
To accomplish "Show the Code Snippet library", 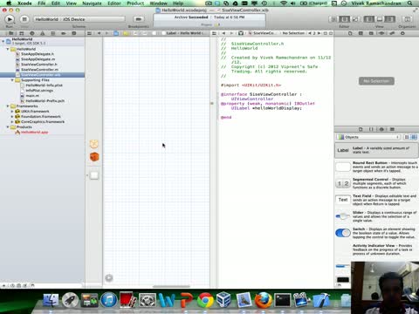I will pos(371,129).
